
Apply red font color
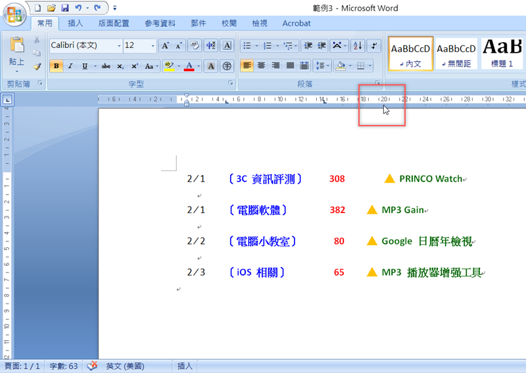click(x=189, y=66)
